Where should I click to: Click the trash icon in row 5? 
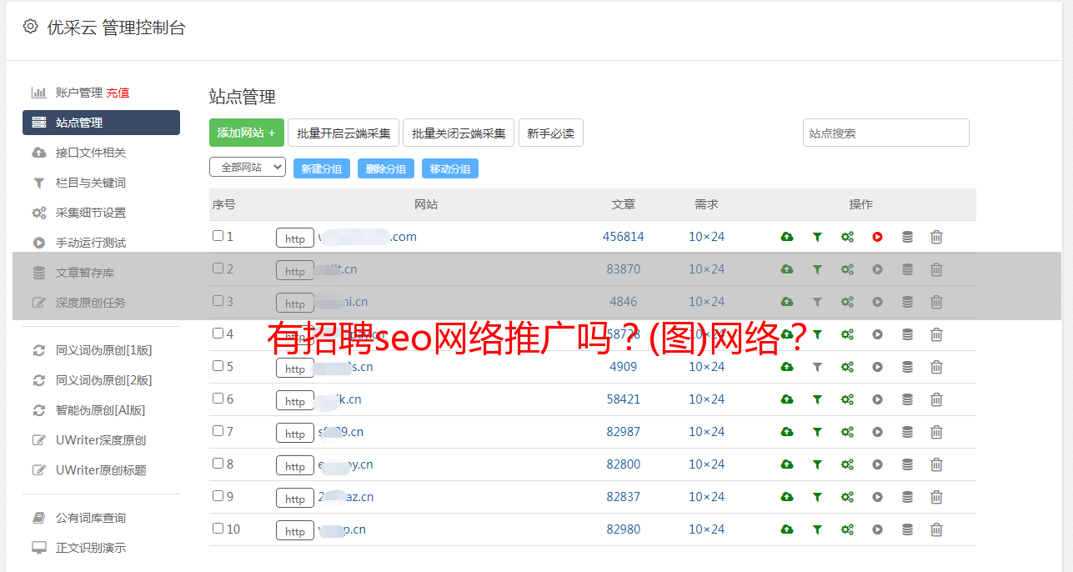point(936,367)
